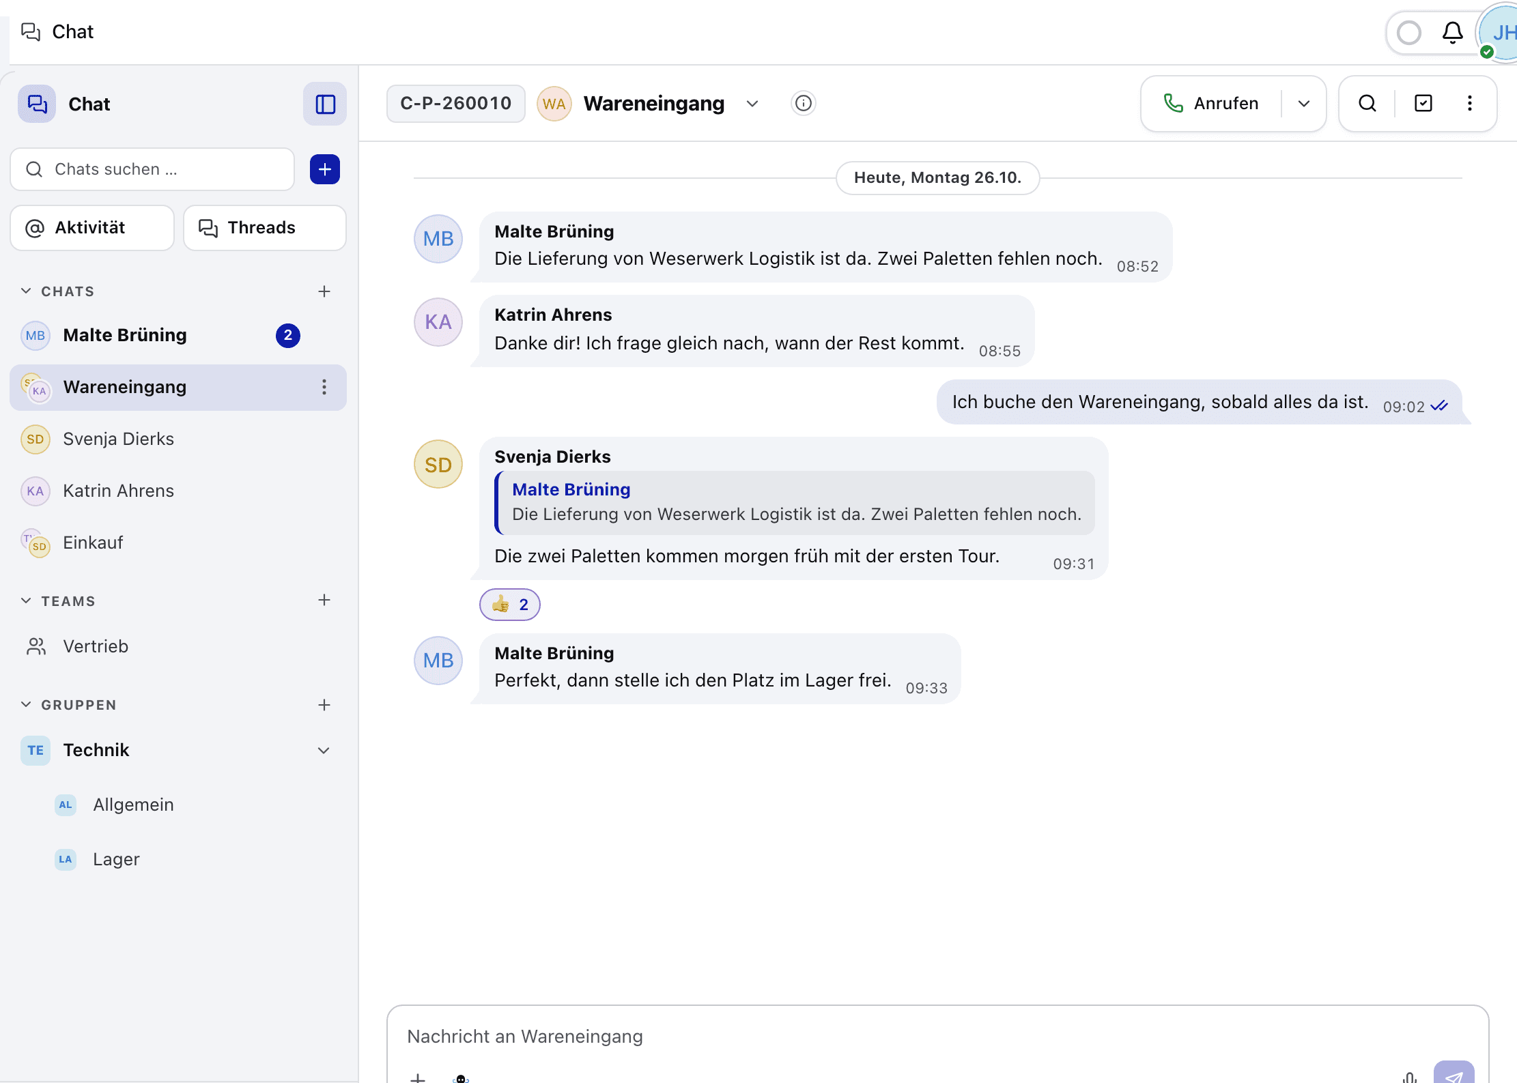
Task: Start a new chat with blue plus button
Action: pos(325,169)
